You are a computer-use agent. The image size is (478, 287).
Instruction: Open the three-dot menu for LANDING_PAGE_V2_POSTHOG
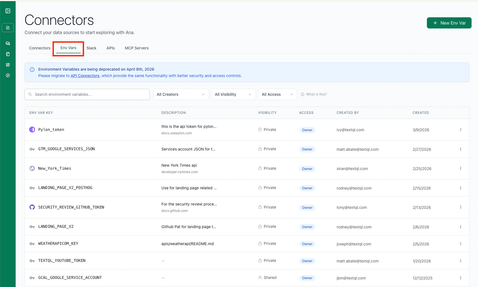click(461, 188)
